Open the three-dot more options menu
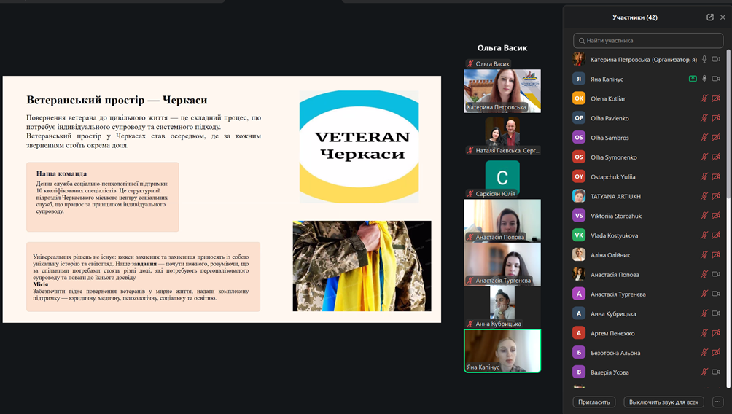This screenshot has height=414, width=732. click(x=717, y=402)
